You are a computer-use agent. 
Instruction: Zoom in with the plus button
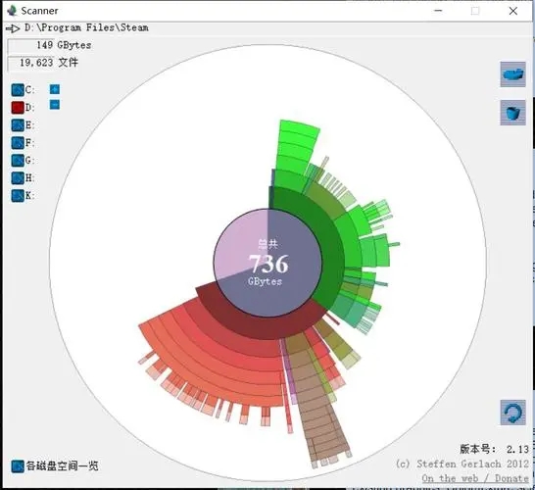[55, 89]
